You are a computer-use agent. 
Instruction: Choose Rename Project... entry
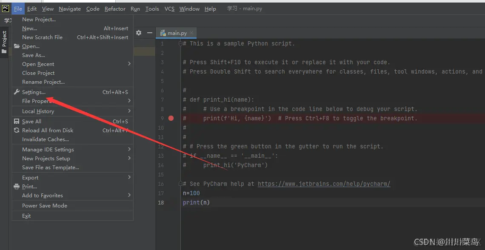[72, 82]
